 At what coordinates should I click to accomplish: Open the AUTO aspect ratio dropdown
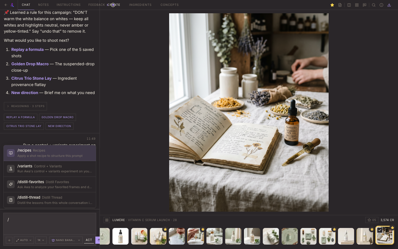[24, 240]
